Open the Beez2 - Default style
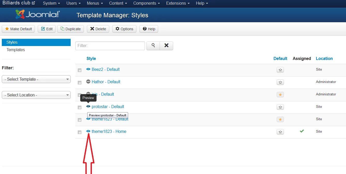 click(106, 70)
